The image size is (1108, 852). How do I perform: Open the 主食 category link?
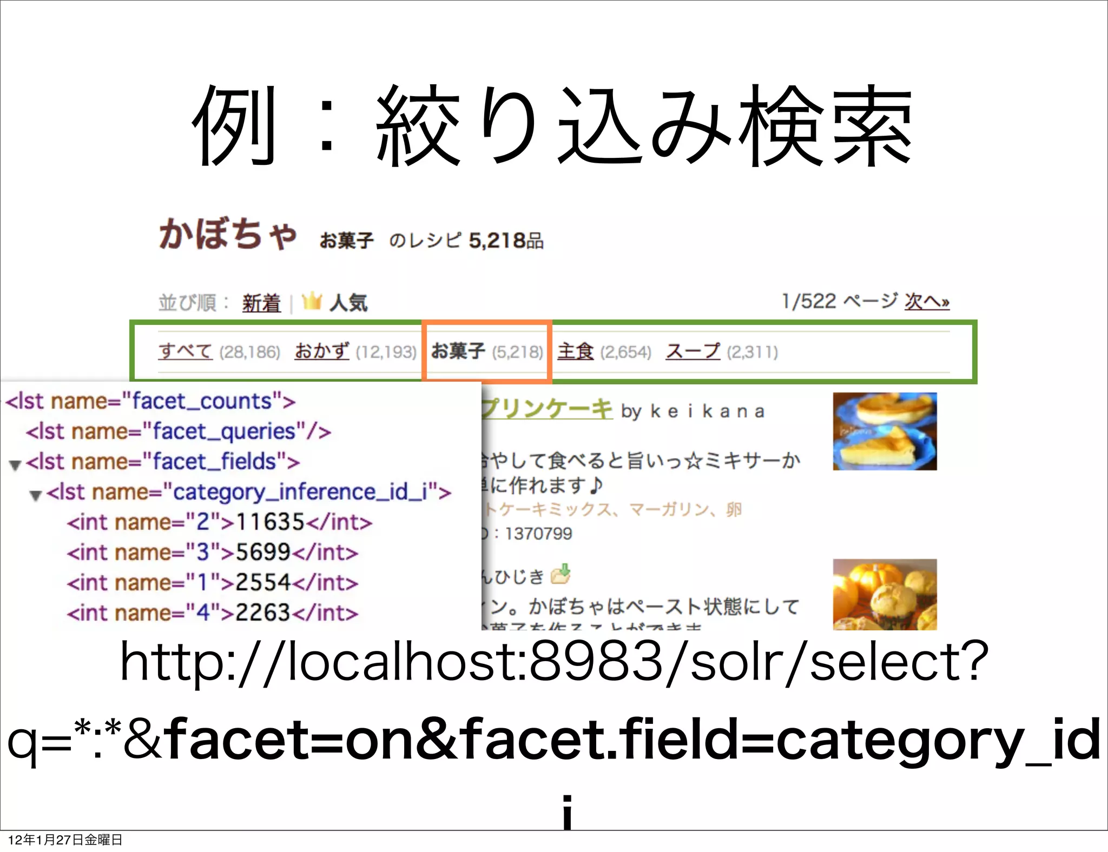coord(576,351)
